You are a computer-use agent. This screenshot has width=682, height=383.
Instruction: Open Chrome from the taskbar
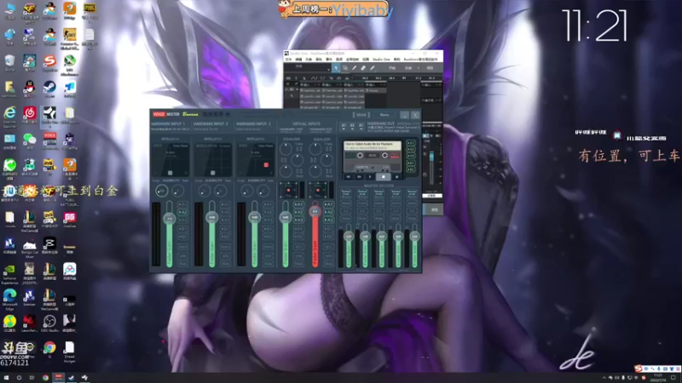point(45,378)
